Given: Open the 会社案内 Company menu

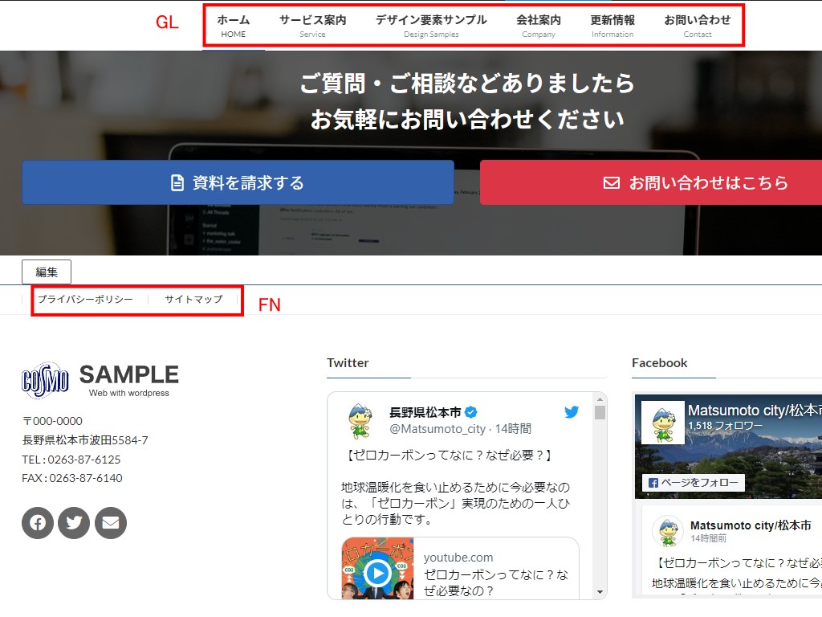Looking at the screenshot, I should coord(539,26).
